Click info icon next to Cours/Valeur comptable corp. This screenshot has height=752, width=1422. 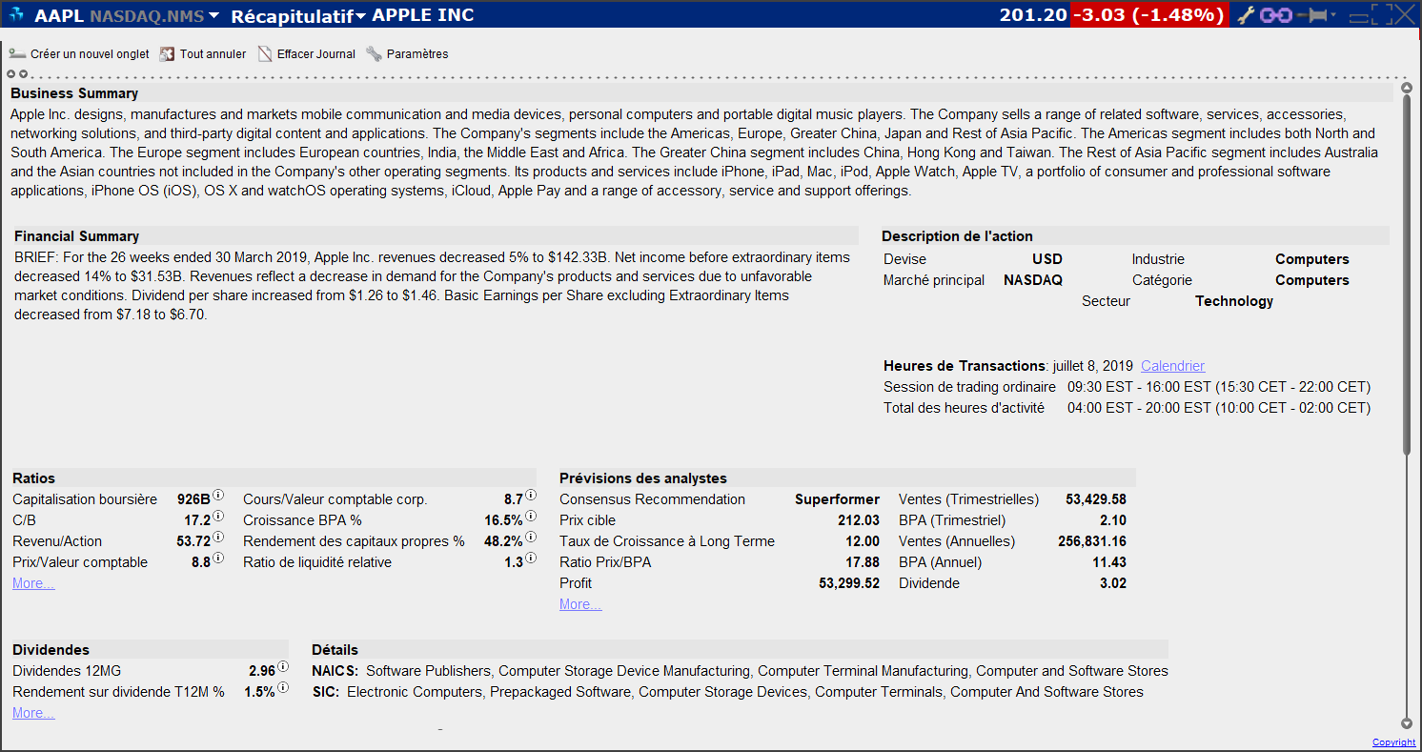(531, 495)
